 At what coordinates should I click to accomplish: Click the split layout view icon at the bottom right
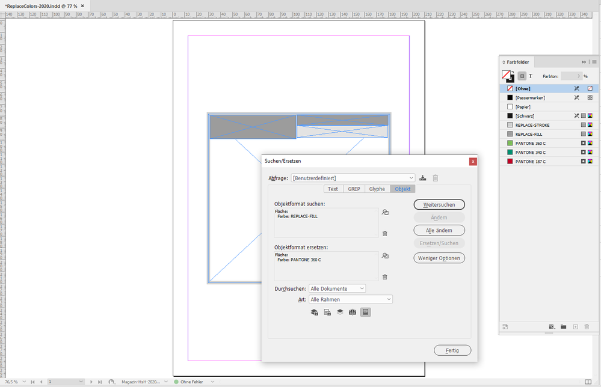(x=588, y=382)
